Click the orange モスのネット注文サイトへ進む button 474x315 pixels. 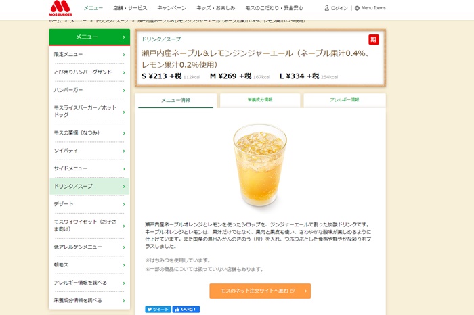pos(260,291)
